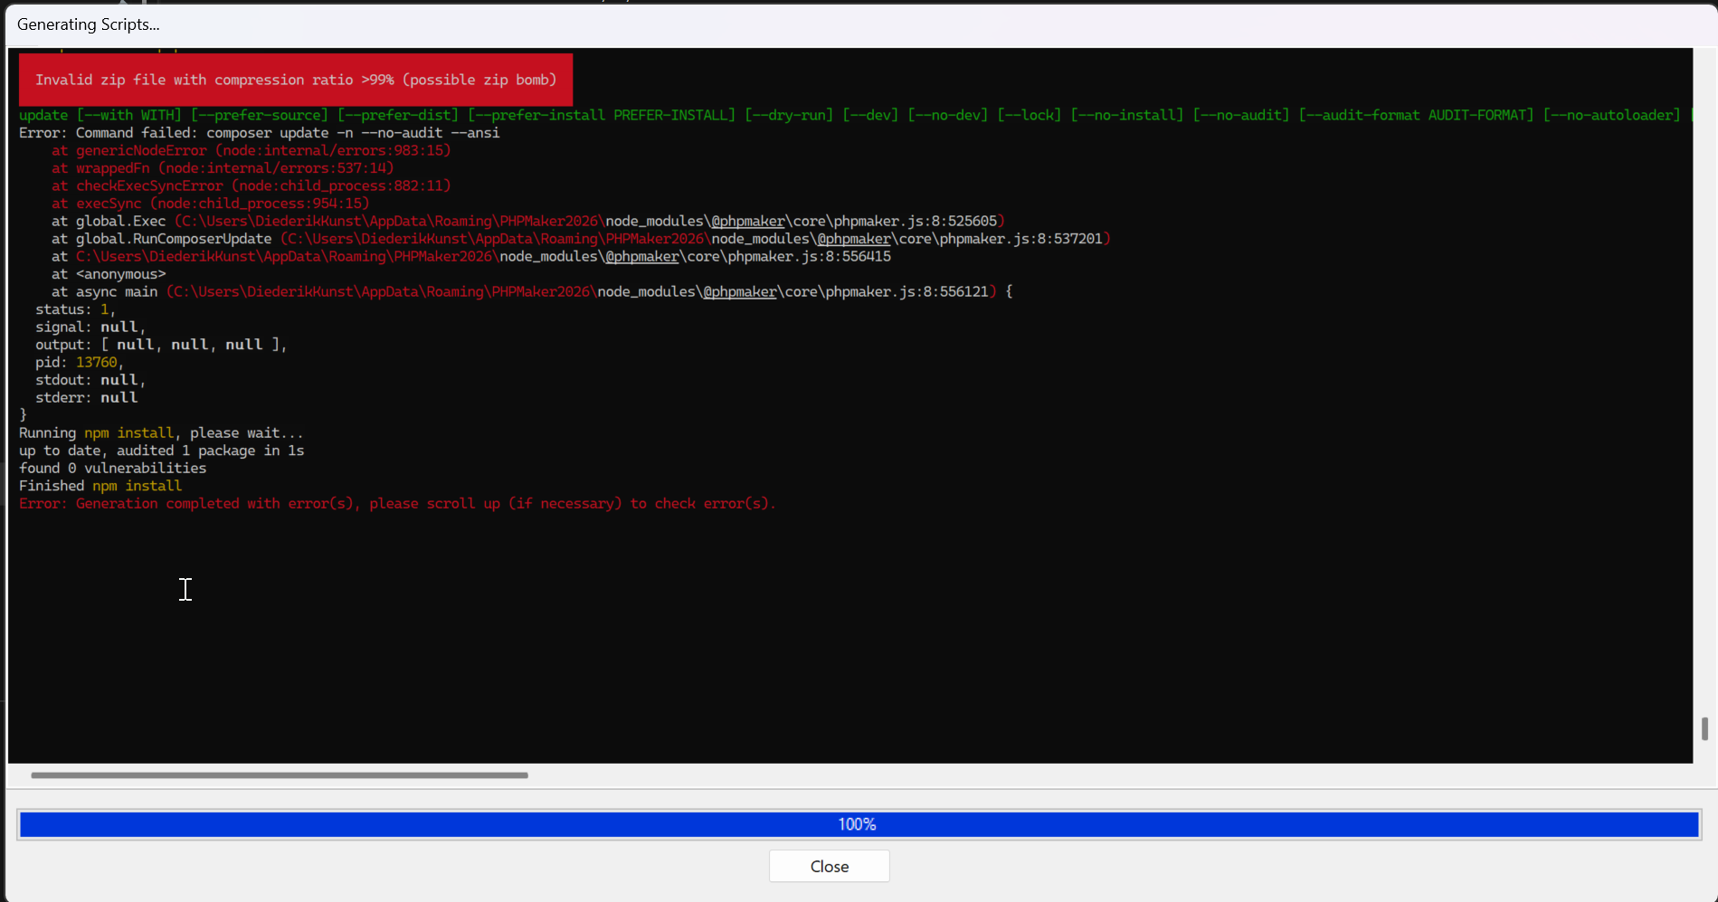Click the blue 100% progress bar

pos(858,824)
